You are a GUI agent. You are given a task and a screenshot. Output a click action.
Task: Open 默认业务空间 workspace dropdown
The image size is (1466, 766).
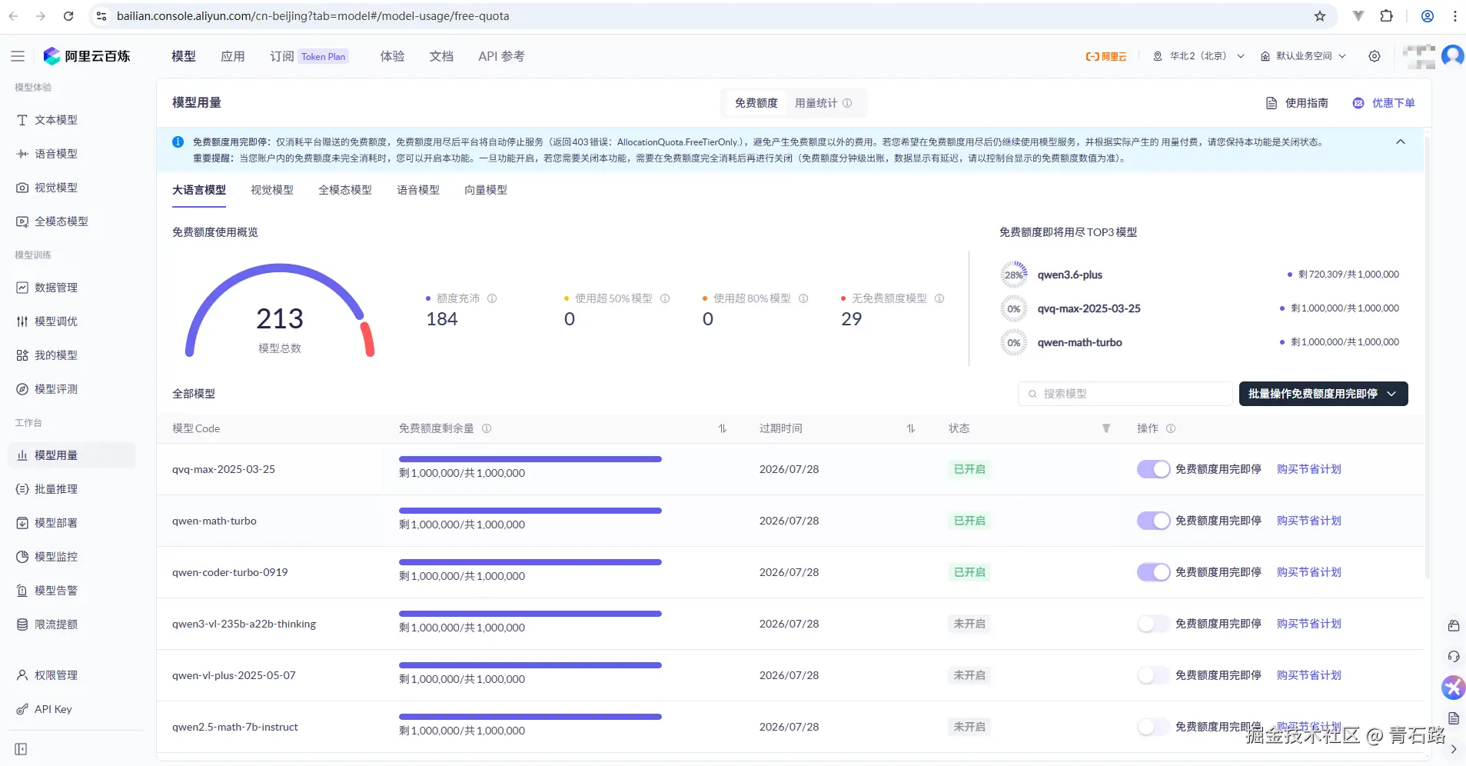pos(1304,56)
